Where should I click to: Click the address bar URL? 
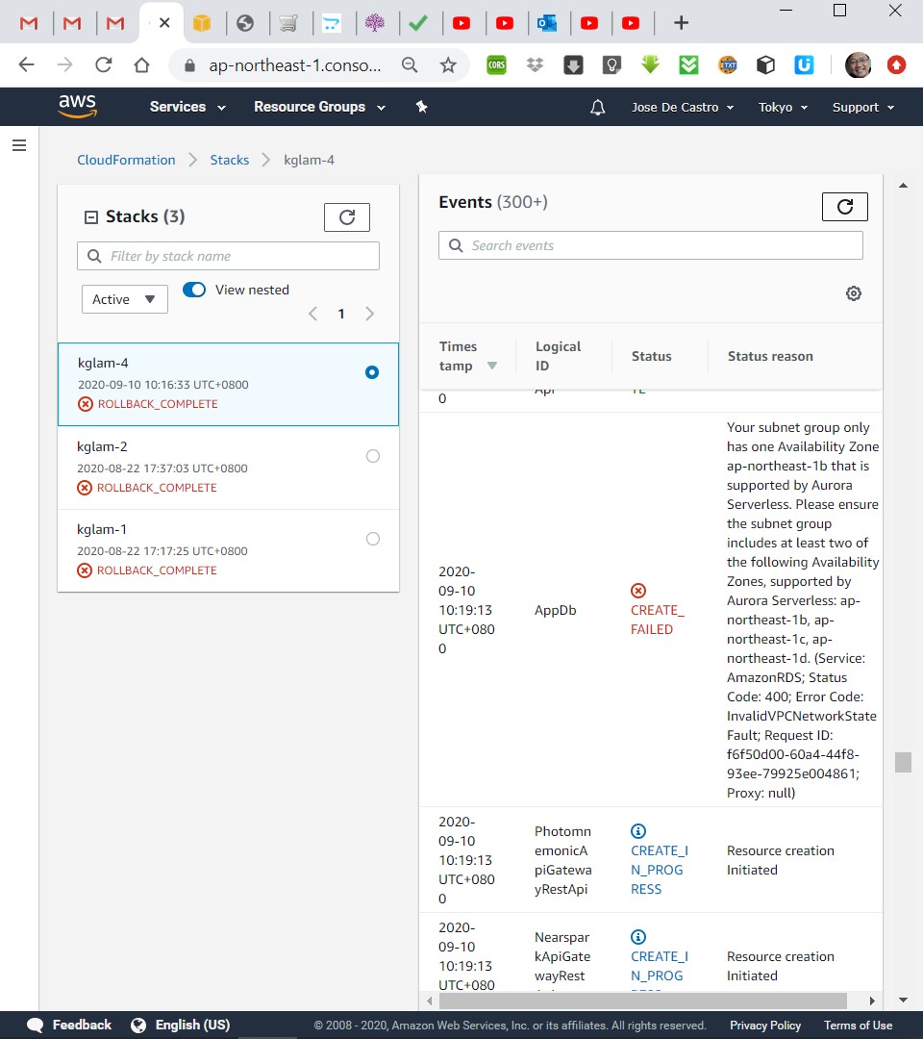pos(294,65)
